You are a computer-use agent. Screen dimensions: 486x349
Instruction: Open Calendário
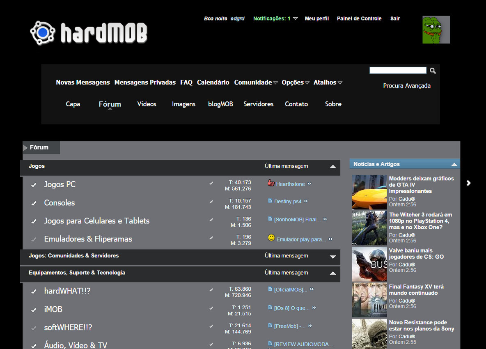[213, 83]
